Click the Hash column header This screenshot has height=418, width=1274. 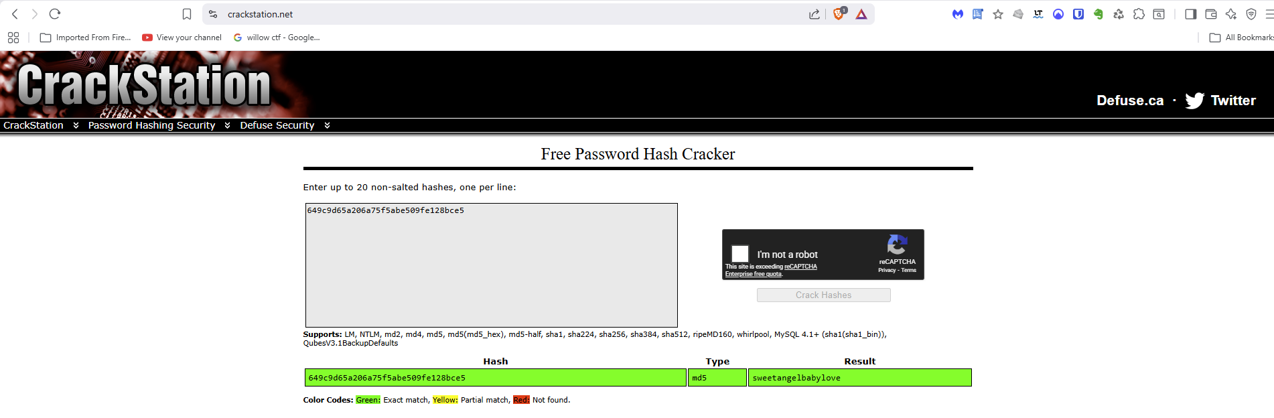496,361
